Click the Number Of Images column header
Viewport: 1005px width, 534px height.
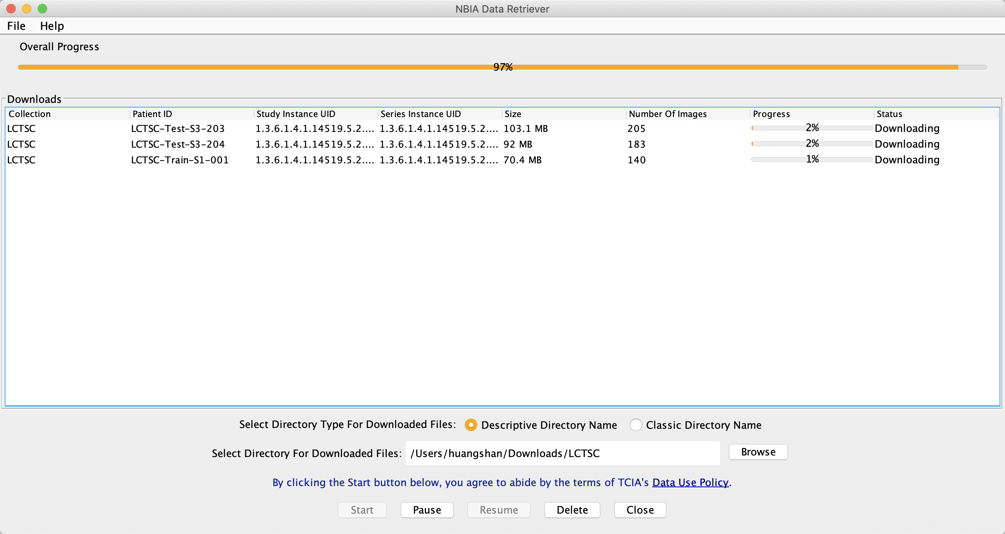(667, 114)
